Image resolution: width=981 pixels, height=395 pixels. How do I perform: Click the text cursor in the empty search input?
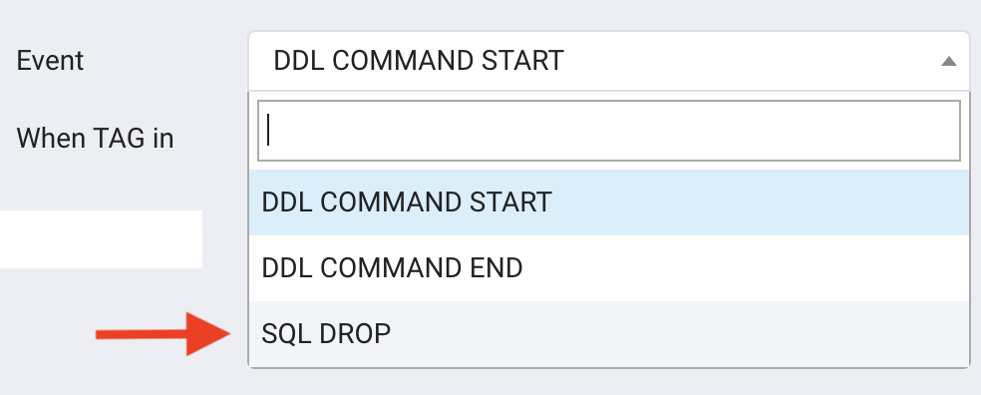click(x=268, y=130)
